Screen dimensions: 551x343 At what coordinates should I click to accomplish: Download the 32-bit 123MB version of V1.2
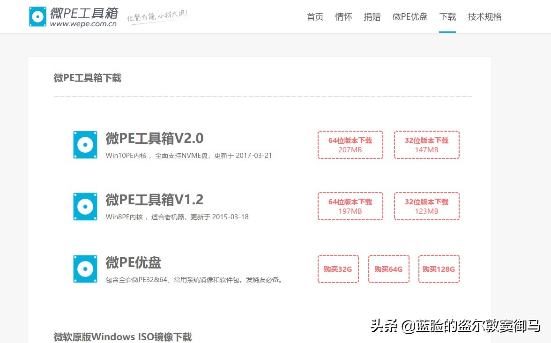[426, 206]
